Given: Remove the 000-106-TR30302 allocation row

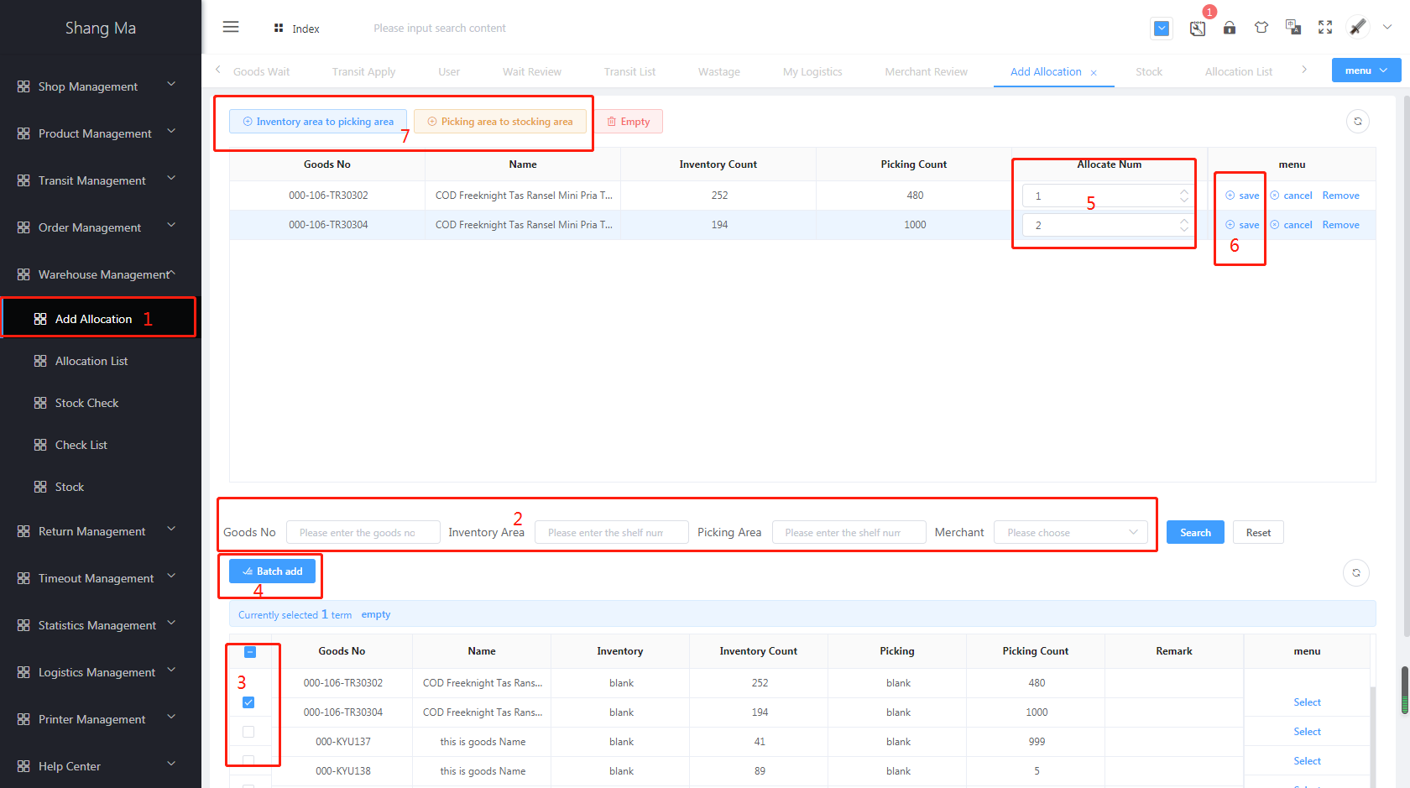Looking at the screenshot, I should [x=1340, y=196].
